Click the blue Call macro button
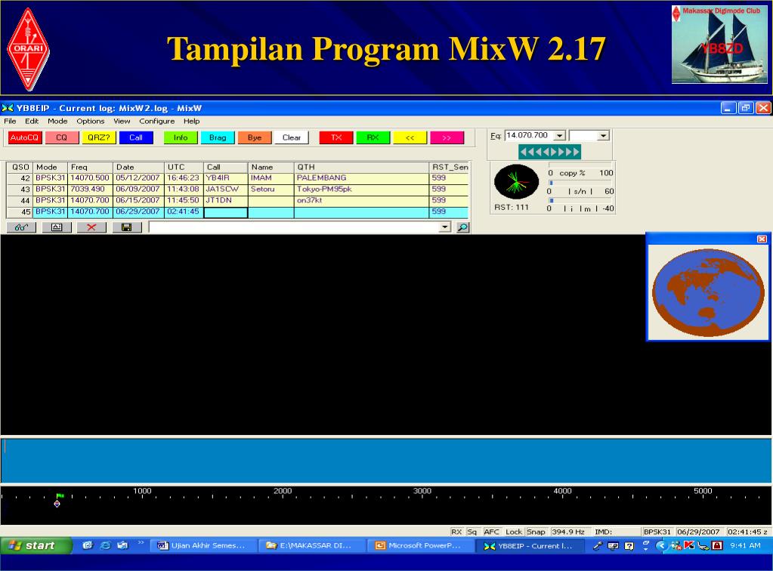773x571 pixels. click(136, 137)
